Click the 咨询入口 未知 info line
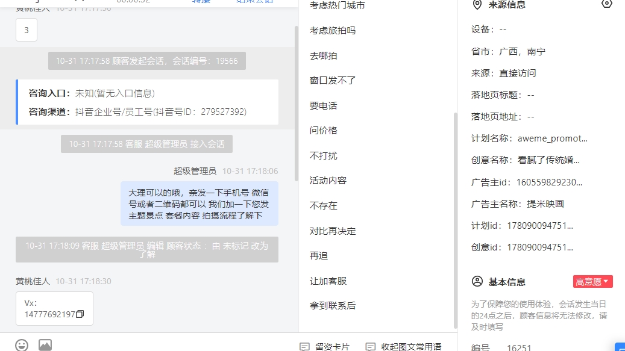Screen dimensions: 625x351 click(92, 93)
